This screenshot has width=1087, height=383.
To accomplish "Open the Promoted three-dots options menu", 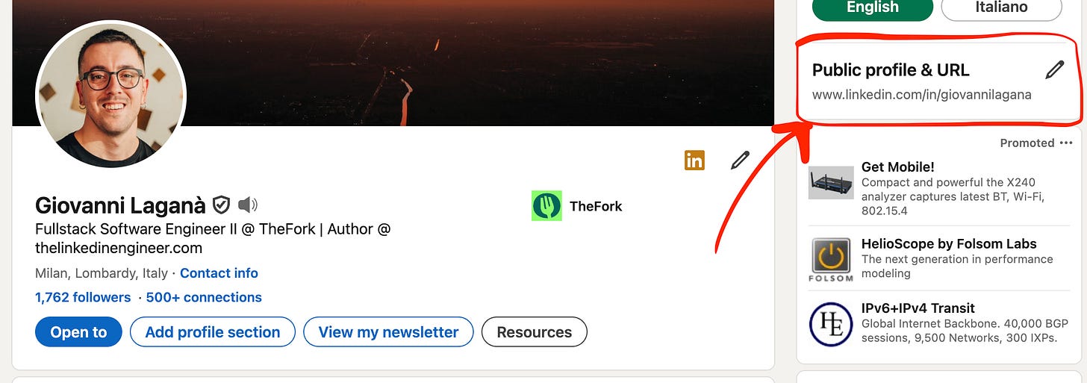I will pos(1065,143).
